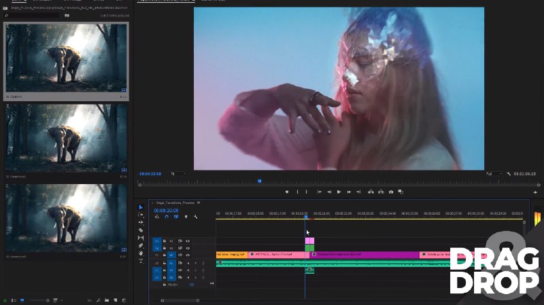
Task: Toggle Linked Selection in the timeline
Action: pyautogui.click(x=176, y=217)
